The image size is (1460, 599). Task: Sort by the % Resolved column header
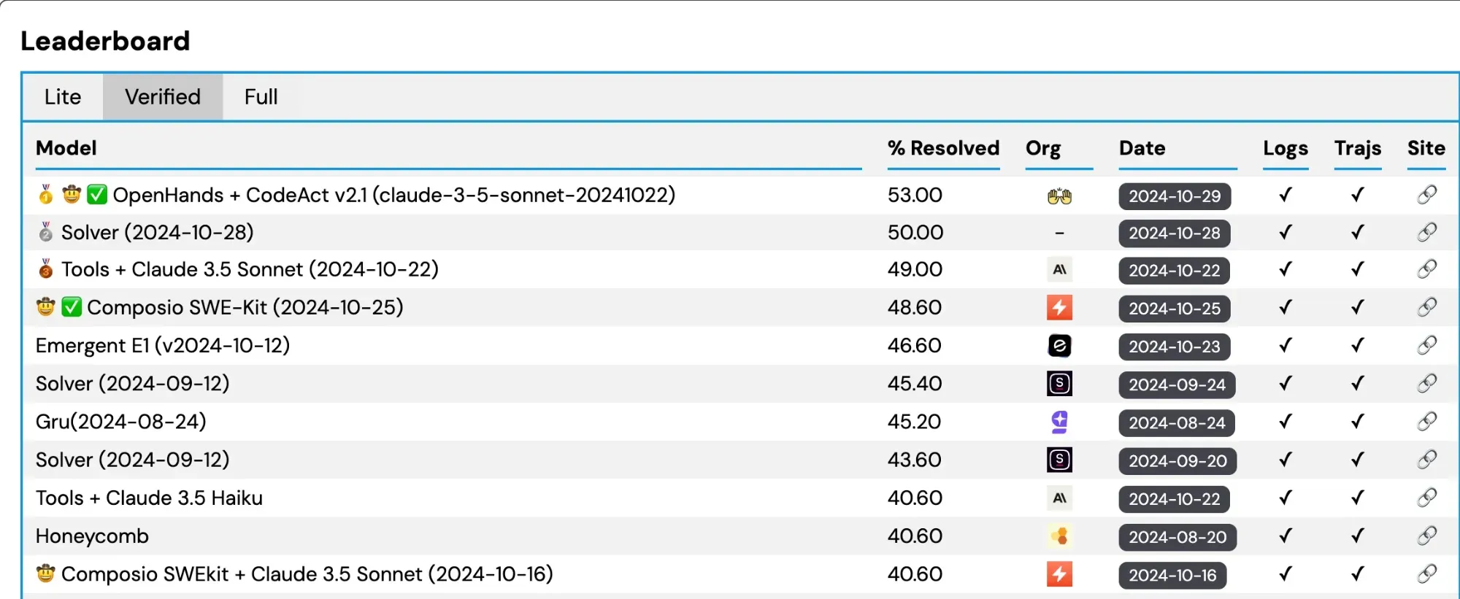(943, 148)
